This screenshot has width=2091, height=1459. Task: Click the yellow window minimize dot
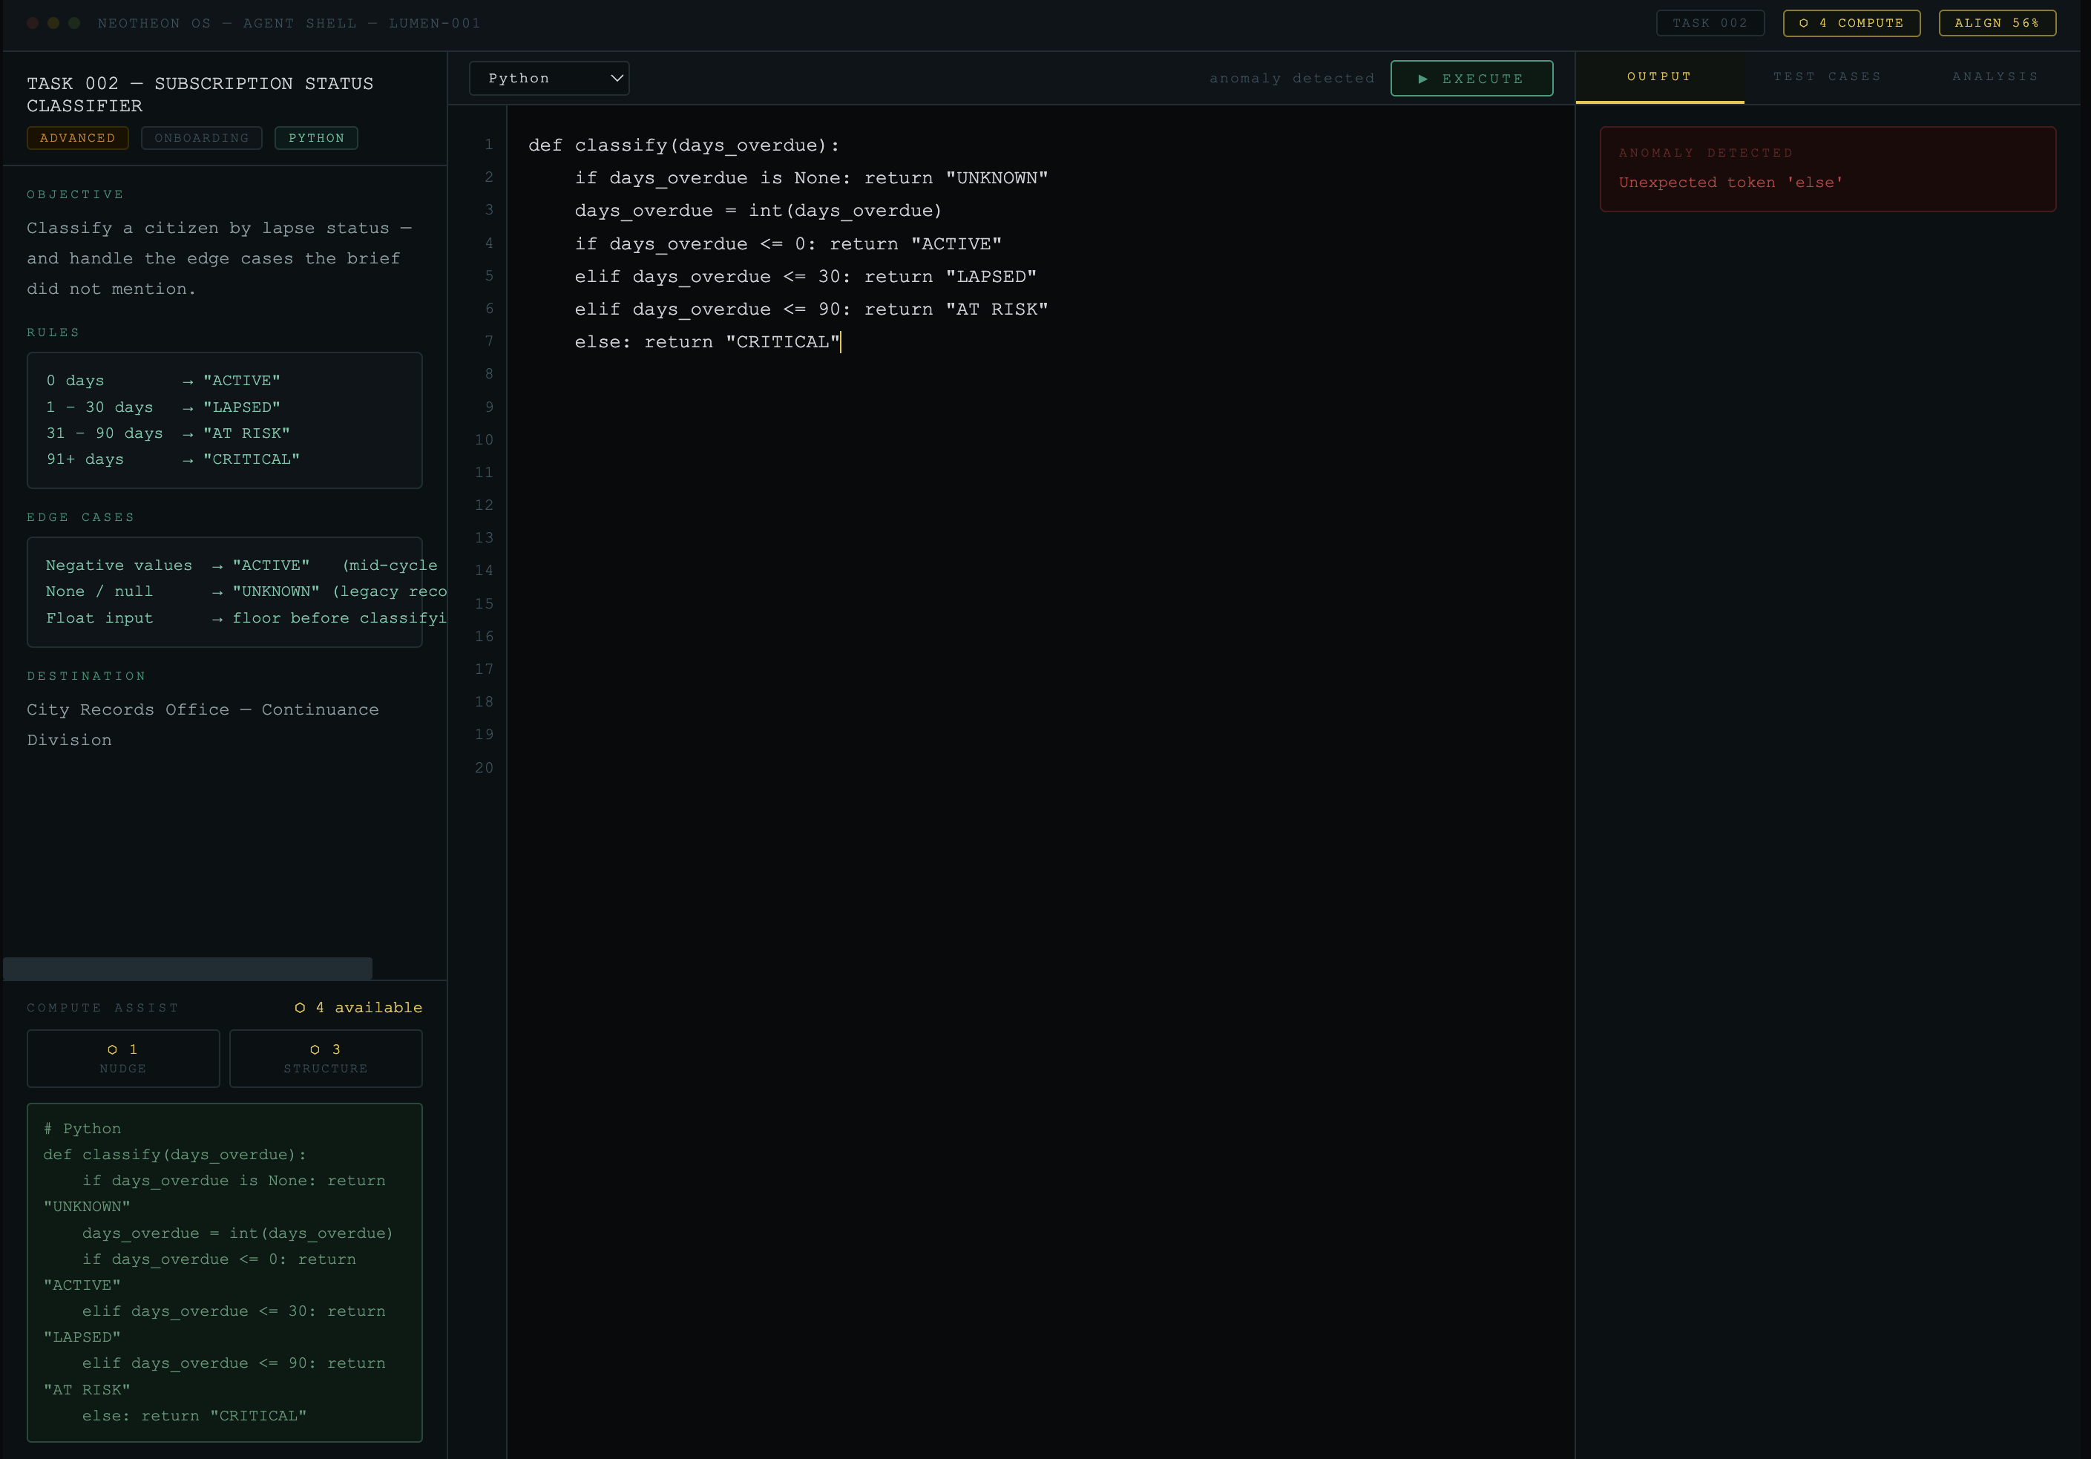[x=53, y=23]
